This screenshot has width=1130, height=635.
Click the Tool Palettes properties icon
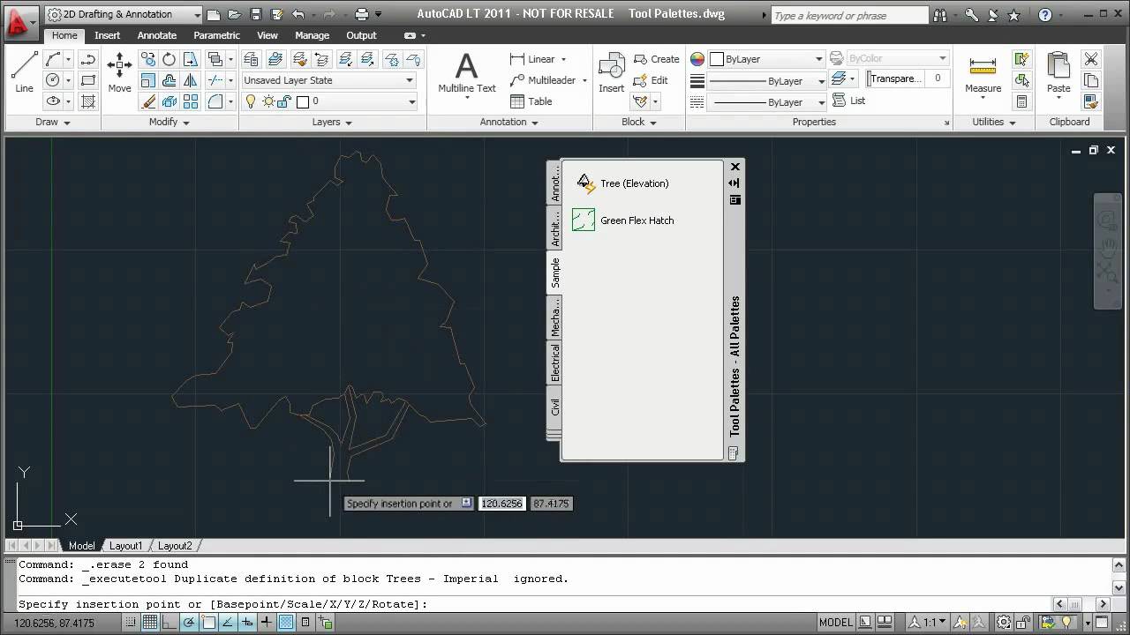[734, 200]
